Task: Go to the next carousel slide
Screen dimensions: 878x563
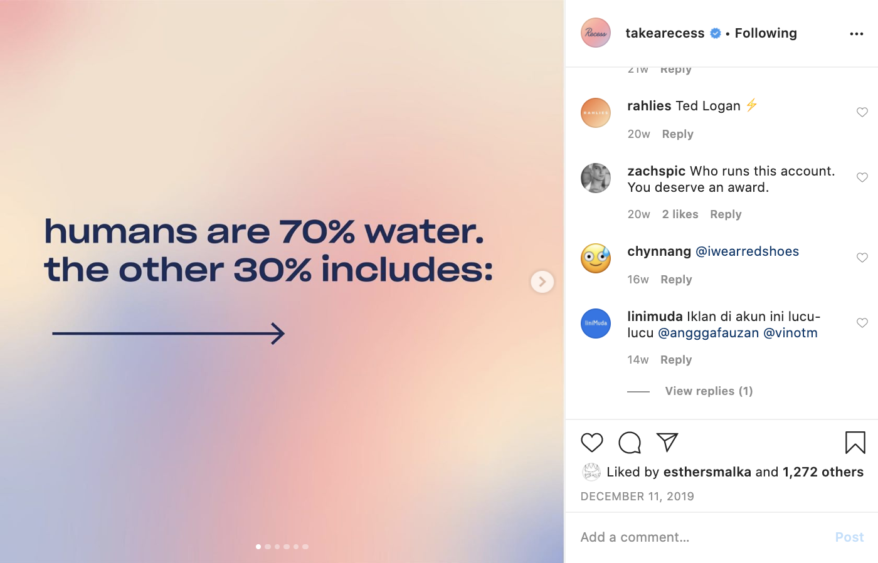Action: (542, 281)
